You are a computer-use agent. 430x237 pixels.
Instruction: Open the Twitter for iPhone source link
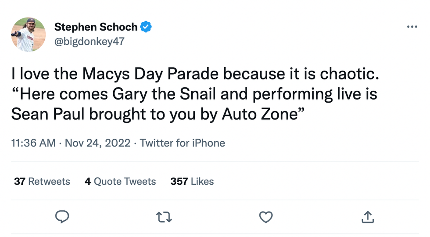pyautogui.click(x=182, y=143)
